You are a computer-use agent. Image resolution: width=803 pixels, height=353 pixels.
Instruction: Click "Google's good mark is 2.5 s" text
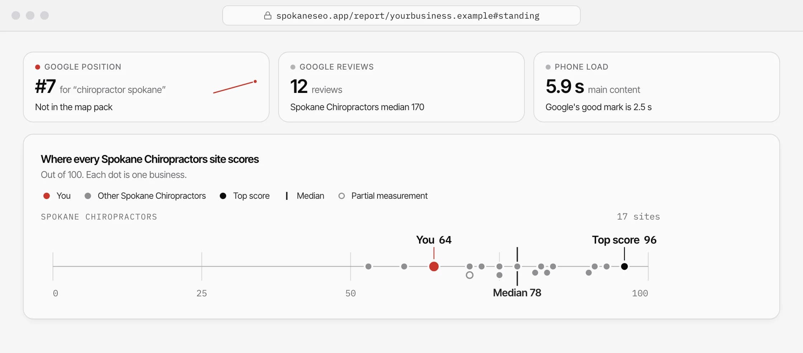[x=598, y=107]
